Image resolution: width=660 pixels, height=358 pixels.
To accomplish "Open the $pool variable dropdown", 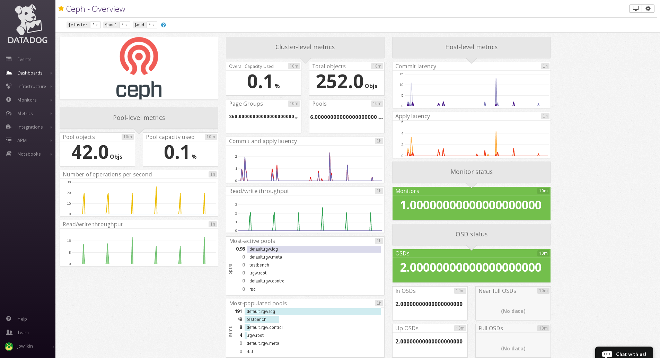I will [125, 25].
